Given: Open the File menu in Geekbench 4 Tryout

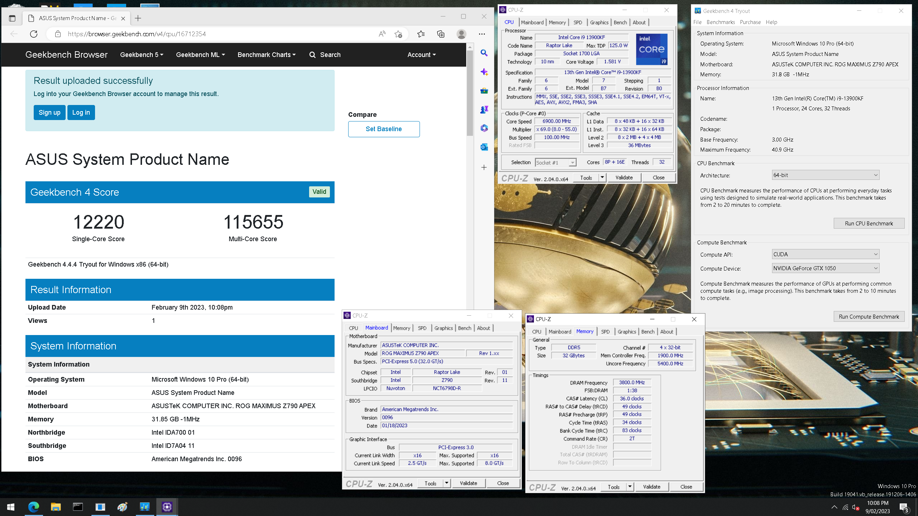Looking at the screenshot, I should click(697, 22).
